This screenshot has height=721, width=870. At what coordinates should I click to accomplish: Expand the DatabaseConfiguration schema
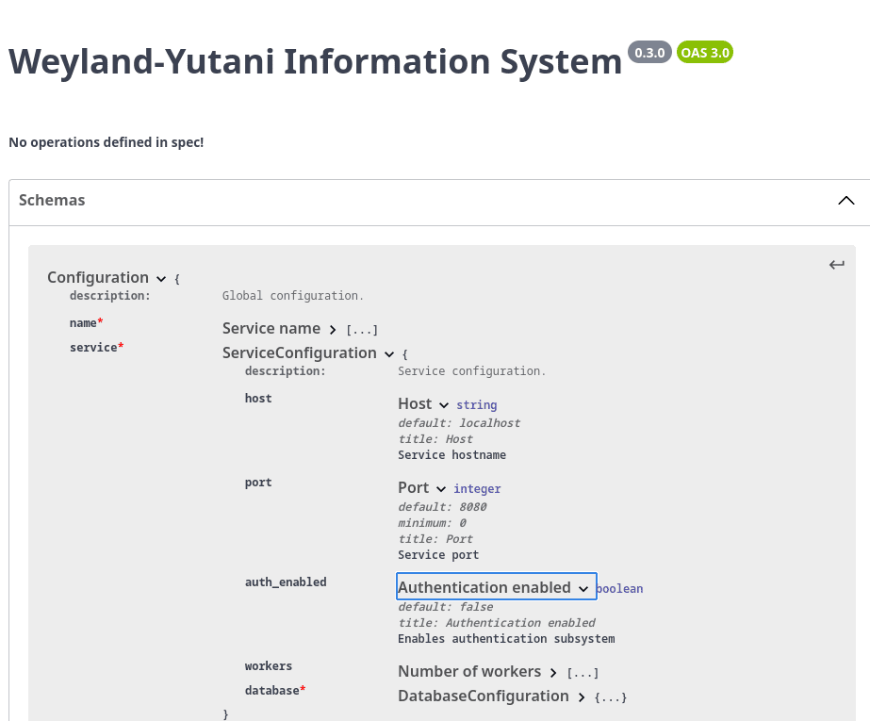point(582,696)
